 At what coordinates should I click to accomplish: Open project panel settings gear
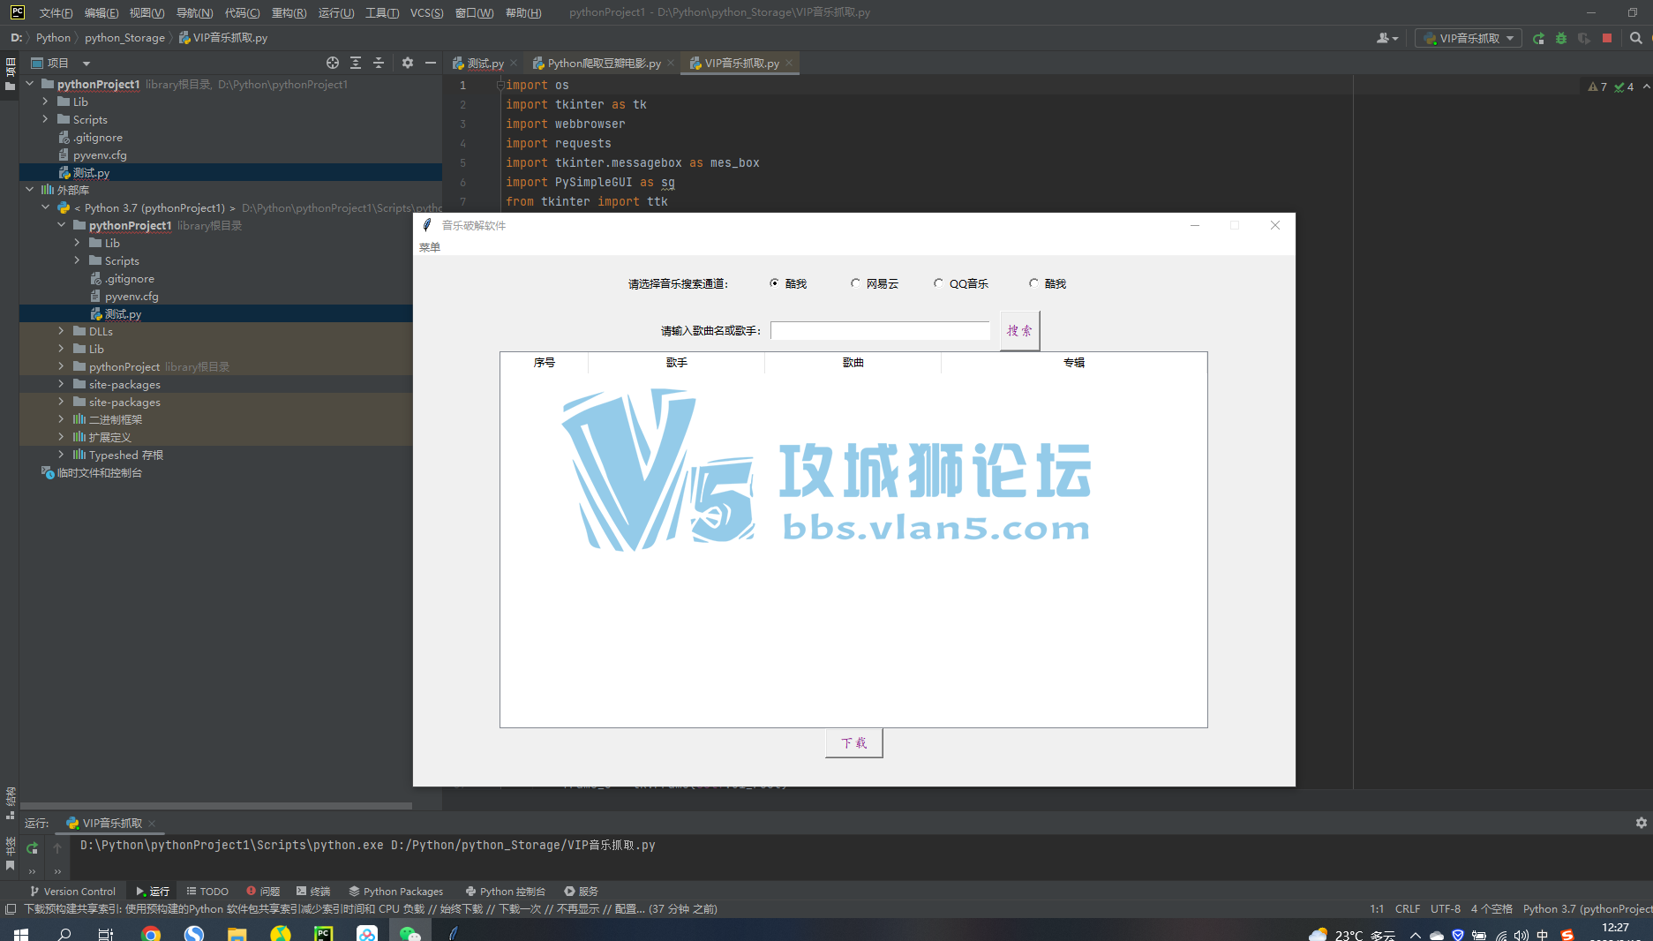click(x=407, y=63)
